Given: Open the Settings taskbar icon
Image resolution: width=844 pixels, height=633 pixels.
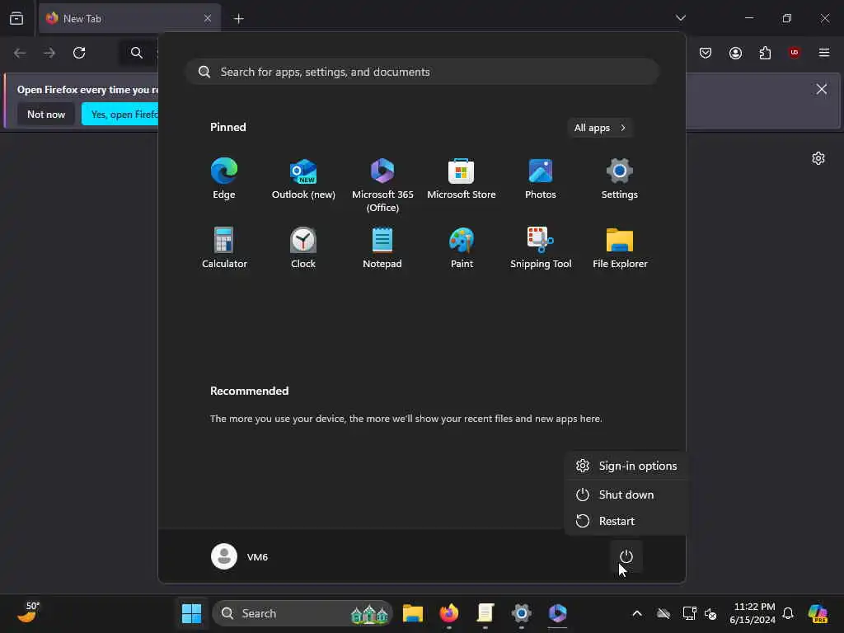Looking at the screenshot, I should [521, 613].
